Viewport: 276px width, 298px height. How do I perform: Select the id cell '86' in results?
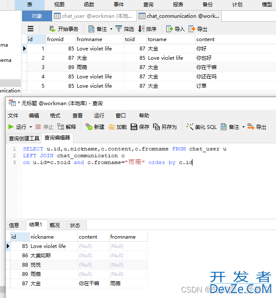pos(20,256)
